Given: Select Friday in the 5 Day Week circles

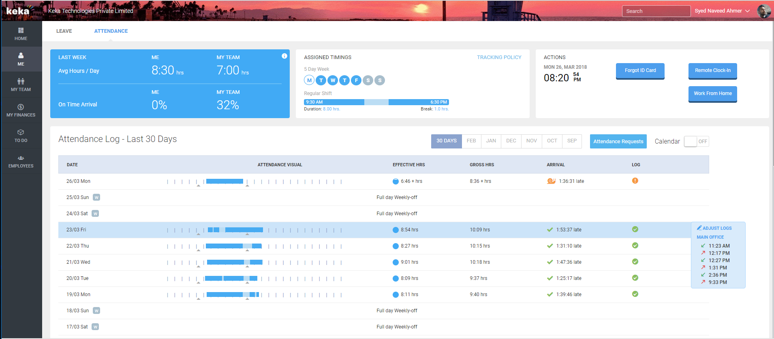Looking at the screenshot, I should pos(356,80).
